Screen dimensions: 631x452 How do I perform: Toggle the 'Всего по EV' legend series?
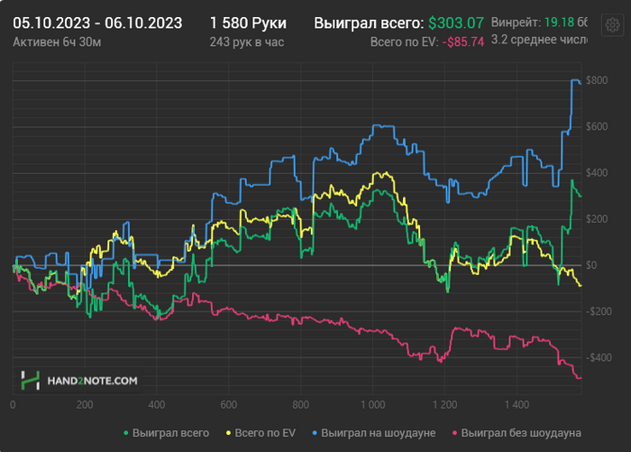(x=261, y=433)
